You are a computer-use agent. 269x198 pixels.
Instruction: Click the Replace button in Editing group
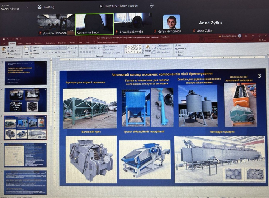(180, 49)
